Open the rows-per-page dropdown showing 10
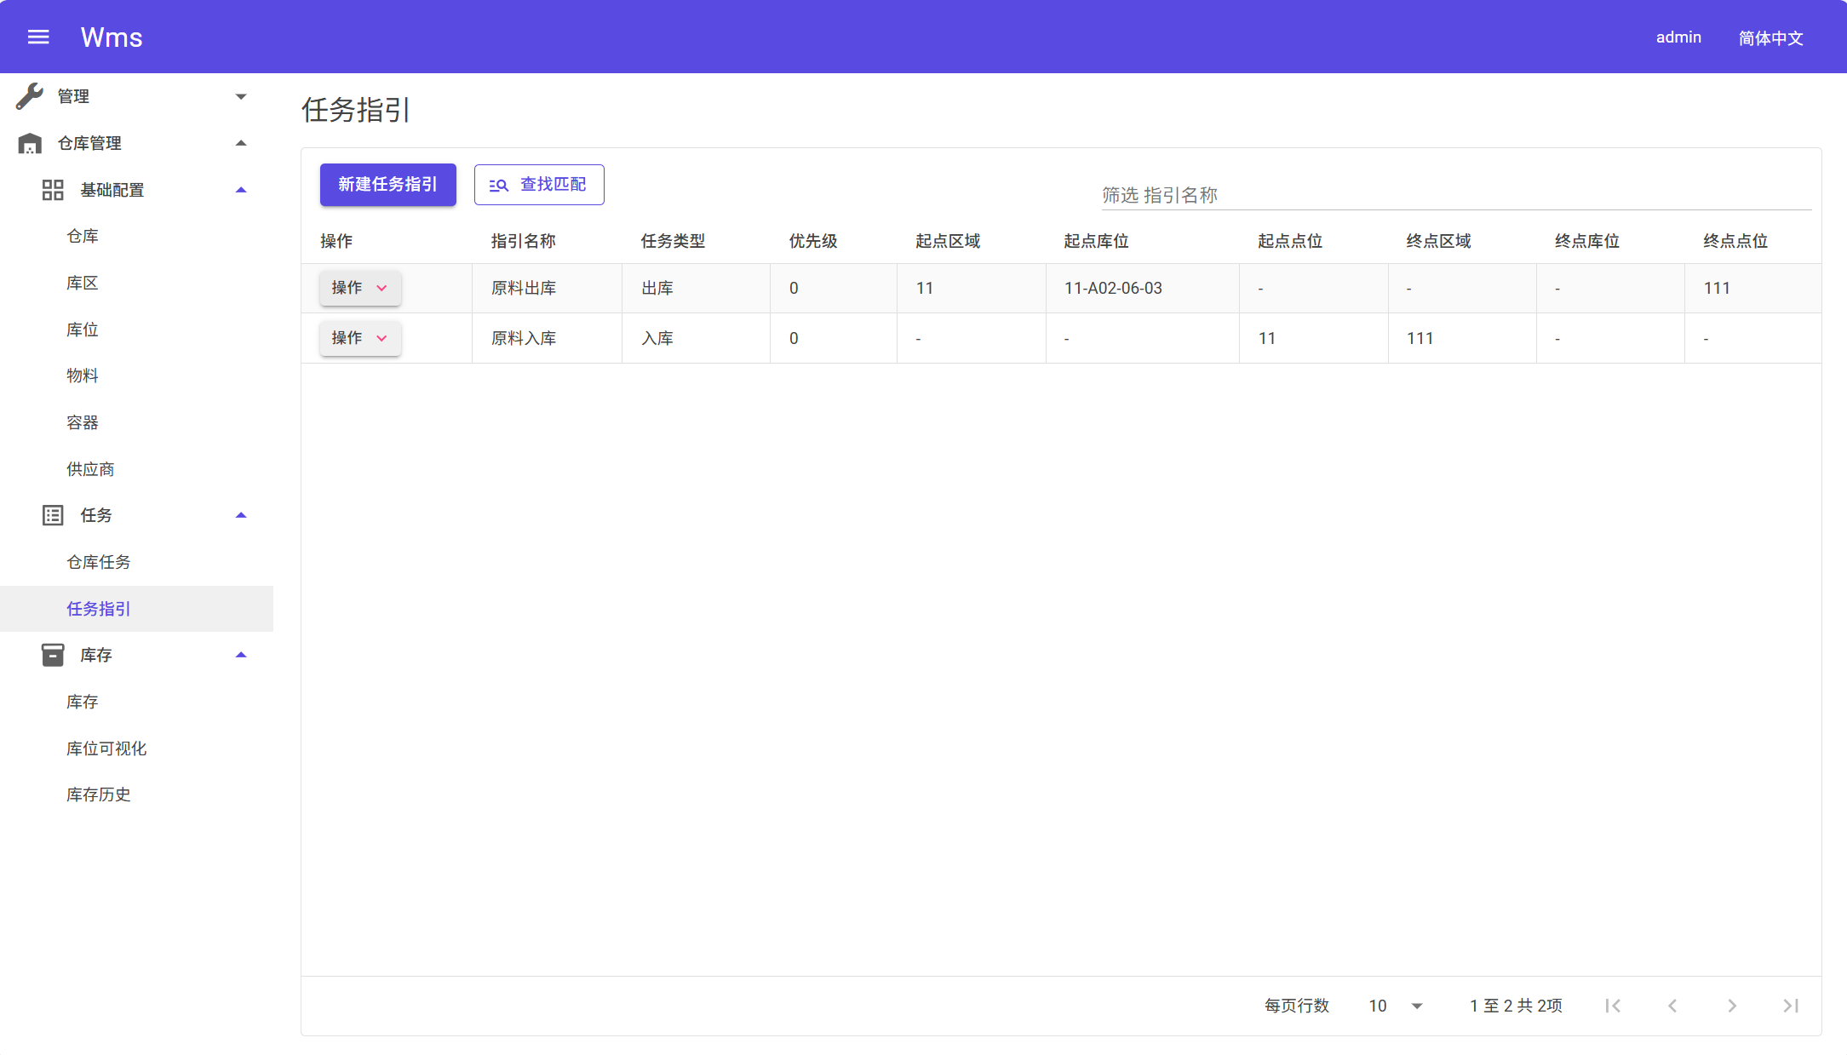Image resolution: width=1847 pixels, height=1055 pixels. 1396,1006
